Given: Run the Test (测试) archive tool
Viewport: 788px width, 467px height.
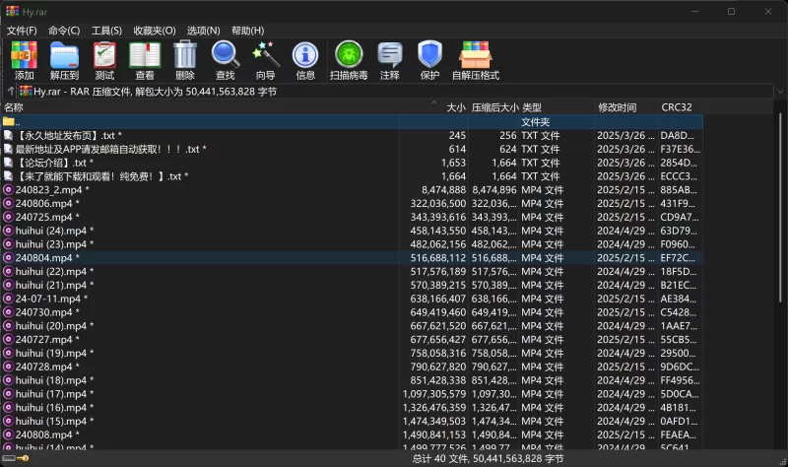Looking at the screenshot, I should tap(104, 60).
